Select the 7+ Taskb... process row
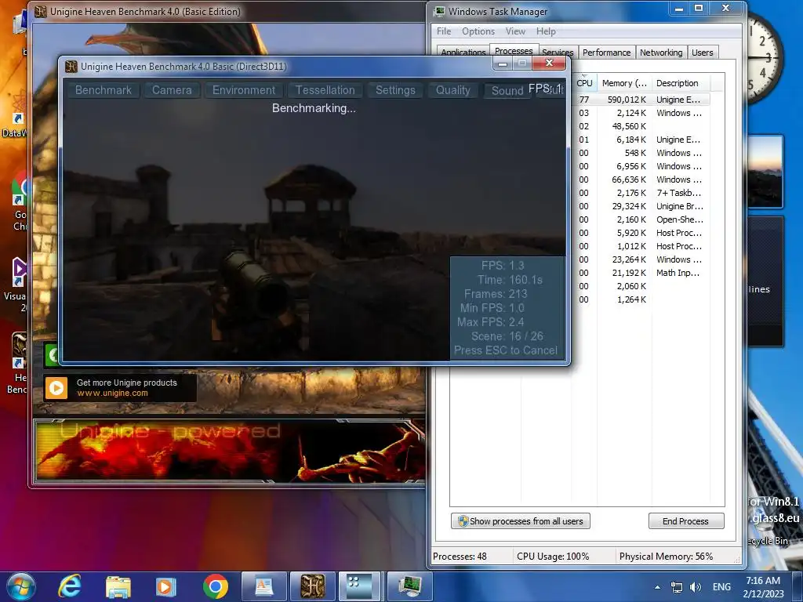The image size is (803, 602). pyautogui.click(x=640, y=193)
